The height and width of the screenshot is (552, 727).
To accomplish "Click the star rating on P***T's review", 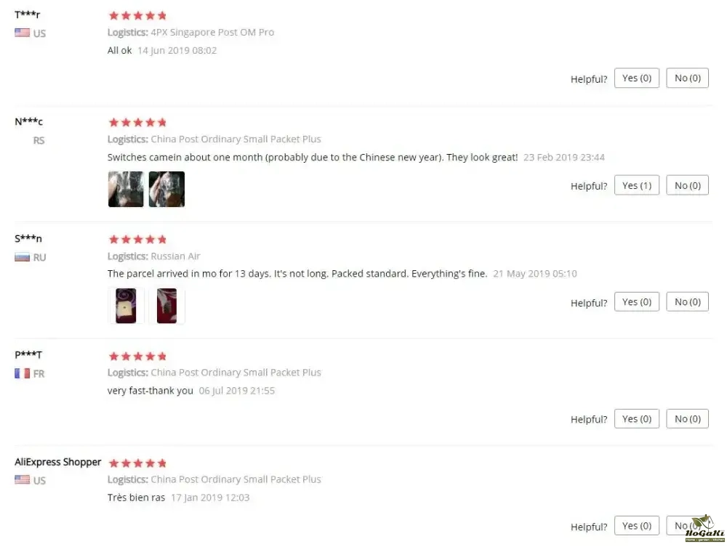I will pyautogui.click(x=137, y=356).
